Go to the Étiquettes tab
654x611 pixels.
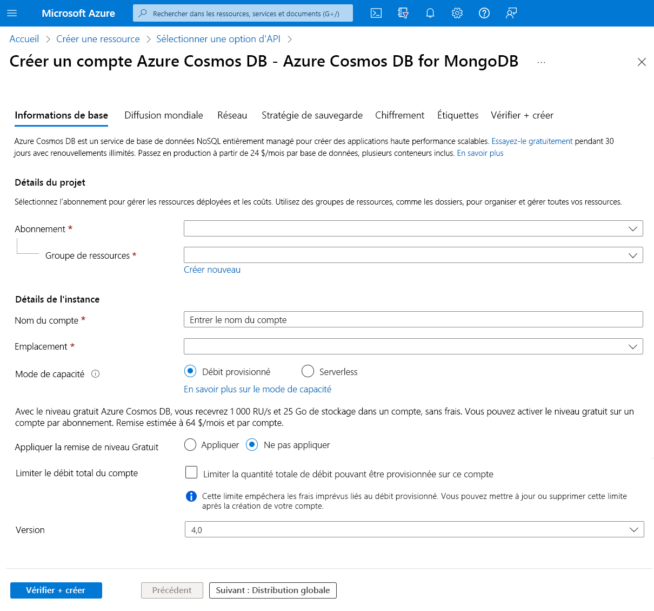coord(458,115)
